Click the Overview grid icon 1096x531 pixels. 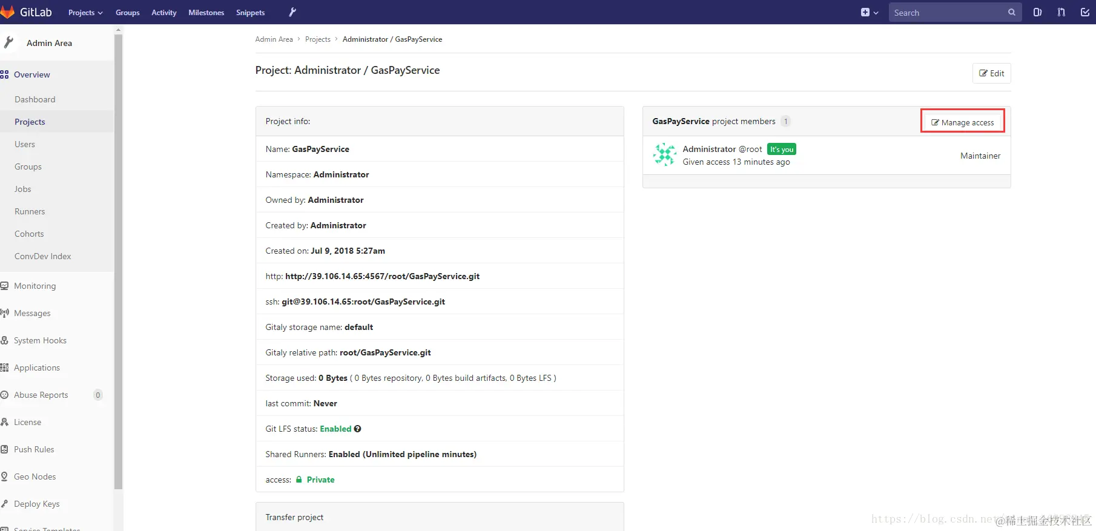(x=4, y=74)
